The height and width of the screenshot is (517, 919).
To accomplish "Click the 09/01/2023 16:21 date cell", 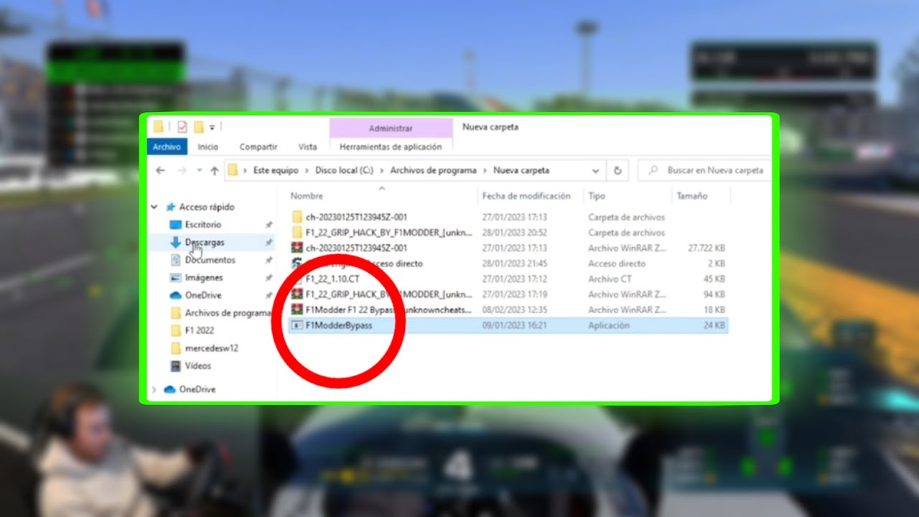I will 514,325.
